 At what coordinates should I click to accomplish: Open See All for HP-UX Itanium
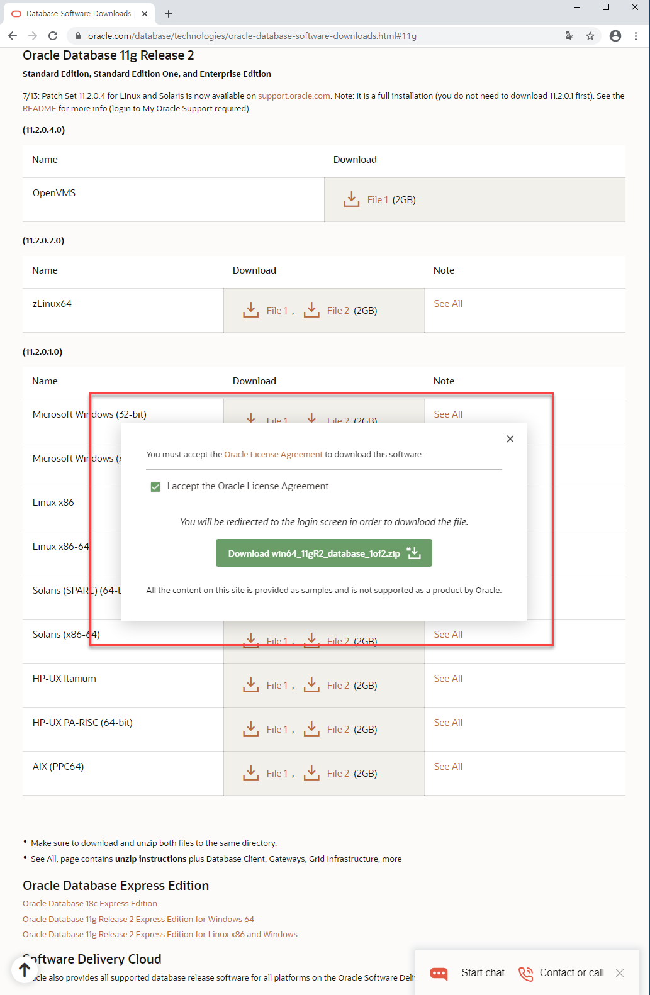[x=448, y=679]
